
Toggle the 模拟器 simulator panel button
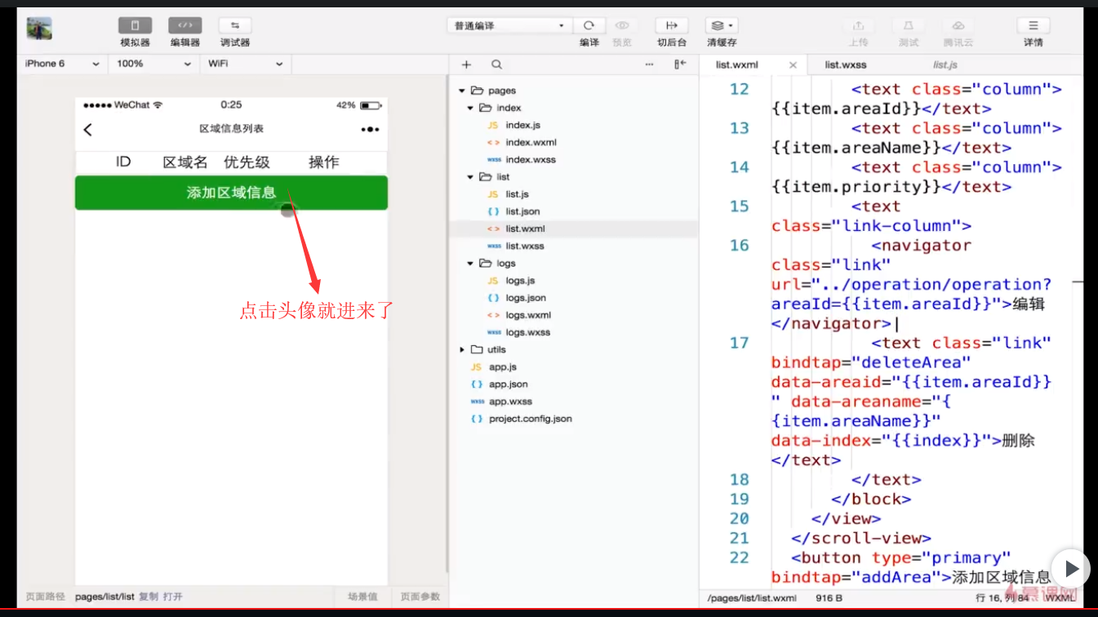(135, 26)
